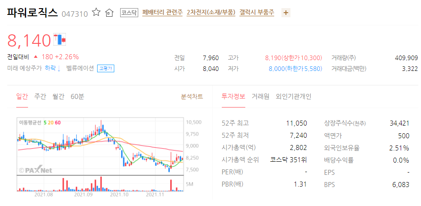Click the stock code 047310

click(x=75, y=14)
